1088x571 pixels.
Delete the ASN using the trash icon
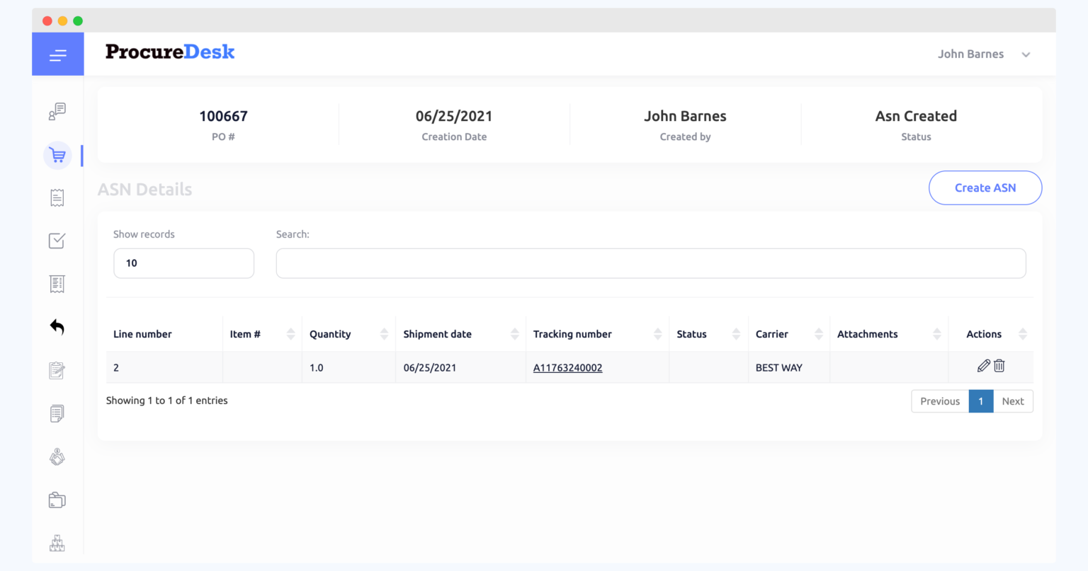click(x=999, y=366)
